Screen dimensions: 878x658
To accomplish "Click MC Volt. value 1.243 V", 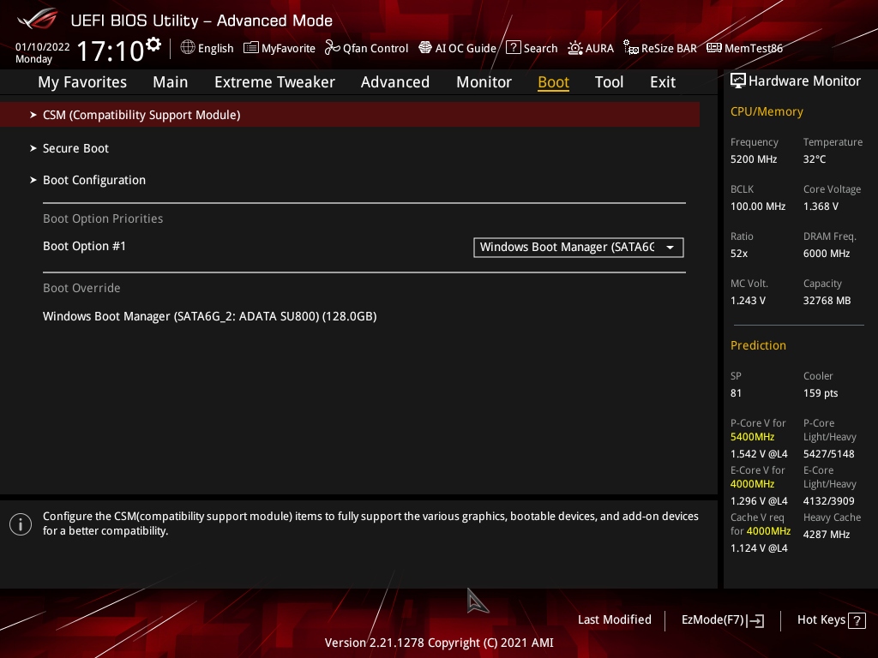I will click(748, 301).
